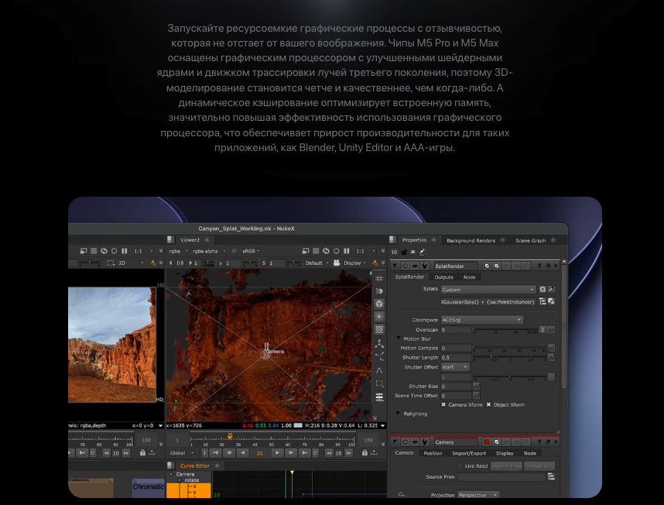Image resolution: width=664 pixels, height=505 pixels.
Task: Click the play forward button on timeline
Action: click(277, 453)
